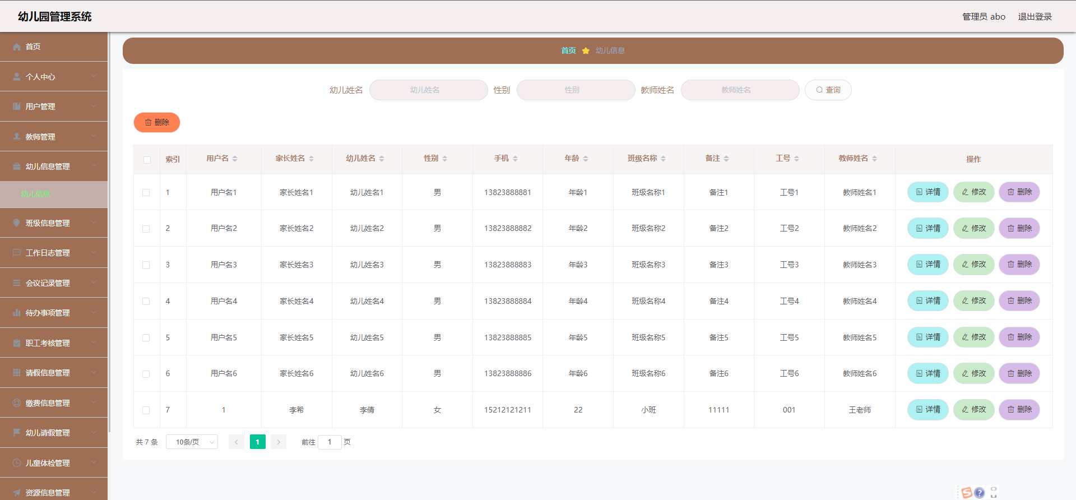
Task: Expand the 个人中心 menu chevron
Action: click(x=94, y=76)
